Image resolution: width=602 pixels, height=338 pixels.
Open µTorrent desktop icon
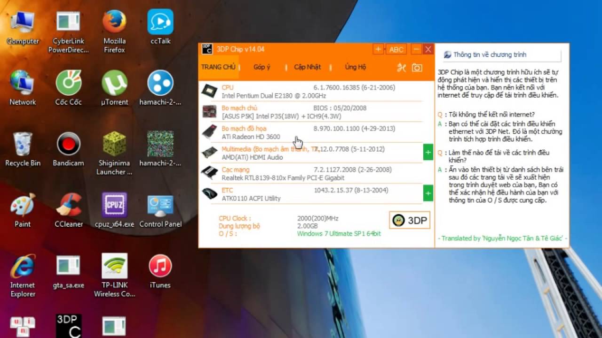point(114,88)
